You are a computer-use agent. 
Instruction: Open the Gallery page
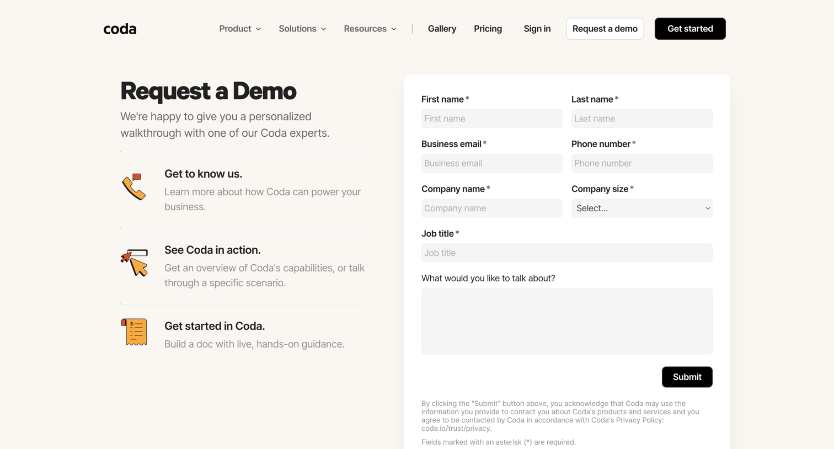click(442, 29)
